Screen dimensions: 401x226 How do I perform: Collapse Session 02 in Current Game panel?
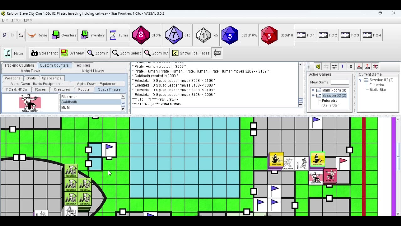[360, 80]
